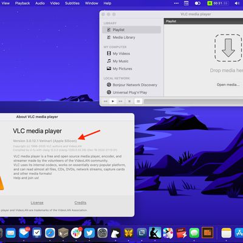The width and height of the screenshot is (243, 243).
Task: Open the Window menu
Action: pos(92,3)
